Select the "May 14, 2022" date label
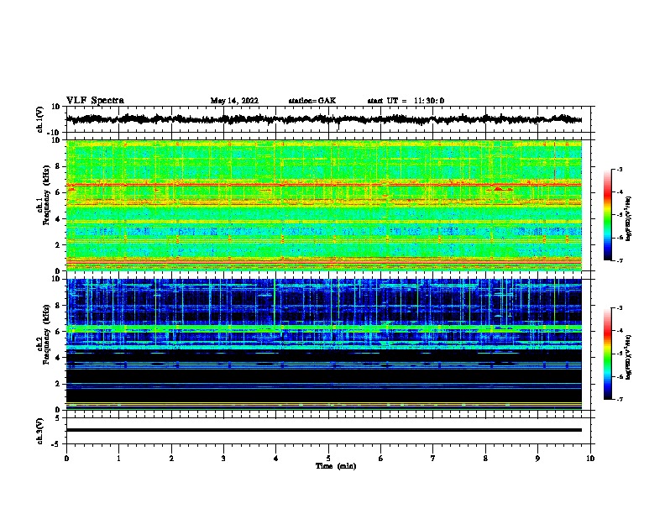665x514 pixels. [234, 101]
